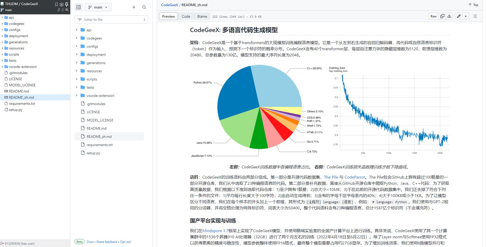Click the logout icon beside 913292836 user
This screenshot has width=487, height=247.
pyautogui.click(x=2, y=243)
